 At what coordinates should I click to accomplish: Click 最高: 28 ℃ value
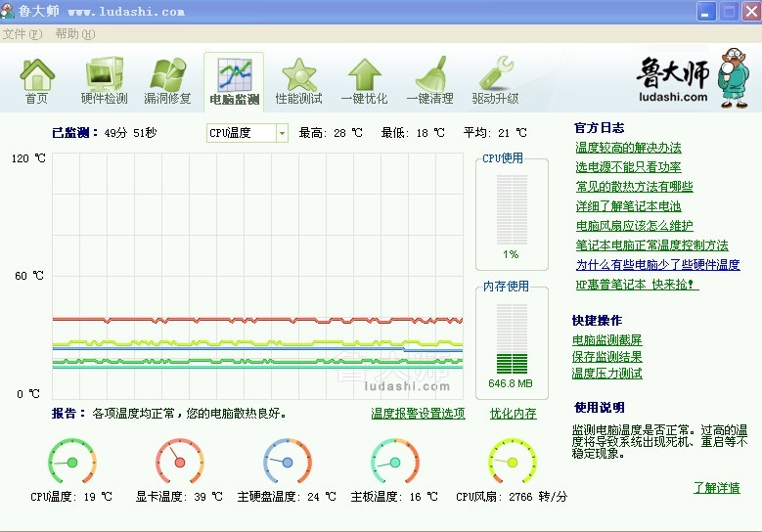pyautogui.click(x=331, y=133)
